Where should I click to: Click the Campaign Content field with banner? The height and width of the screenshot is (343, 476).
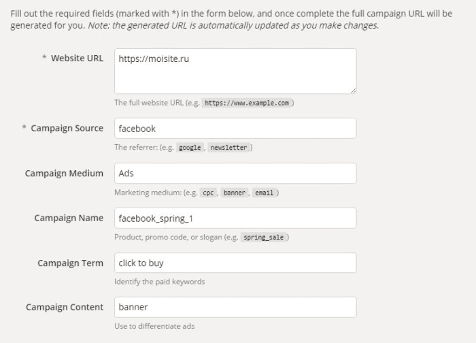click(x=235, y=307)
